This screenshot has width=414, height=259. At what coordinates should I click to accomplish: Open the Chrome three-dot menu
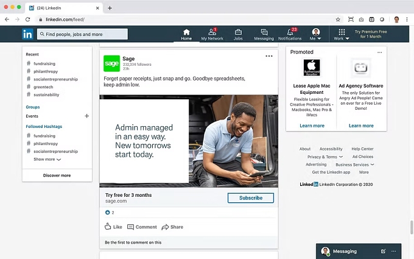click(x=407, y=20)
